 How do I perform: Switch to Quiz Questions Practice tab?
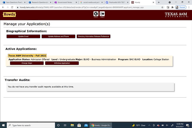click(14, 2)
